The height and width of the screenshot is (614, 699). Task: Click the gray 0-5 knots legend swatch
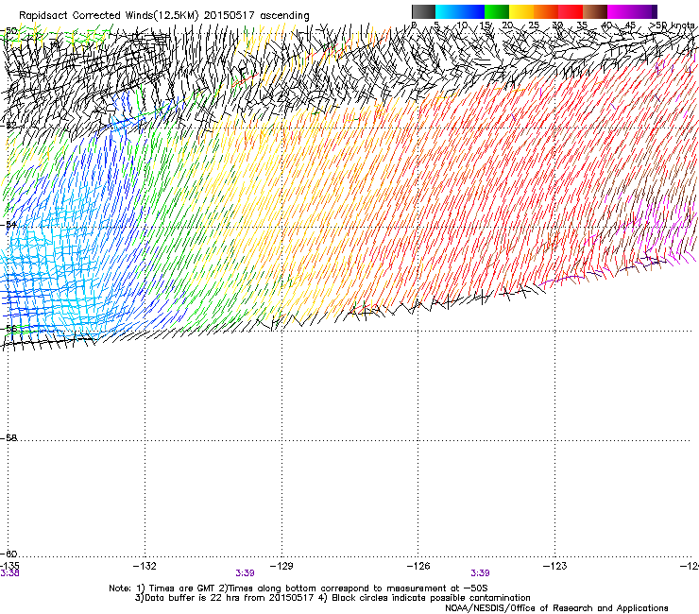(x=424, y=11)
